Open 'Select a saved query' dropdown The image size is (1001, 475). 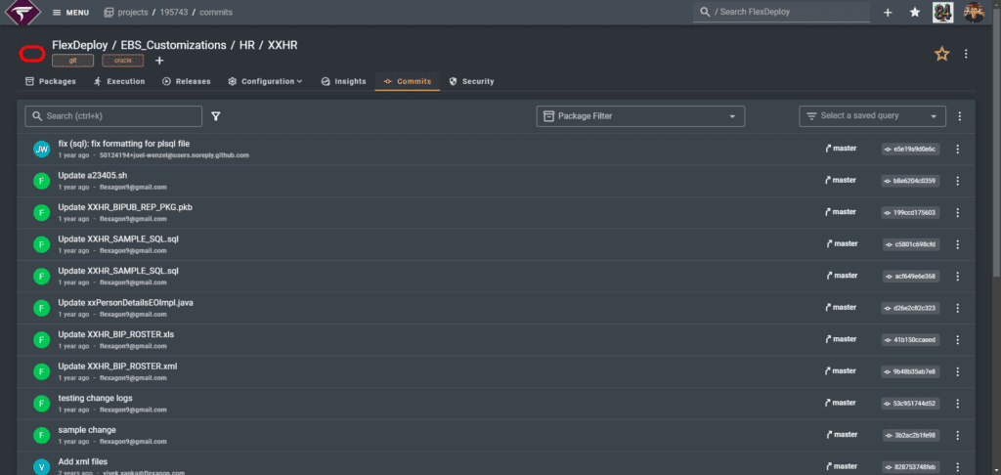tap(872, 116)
